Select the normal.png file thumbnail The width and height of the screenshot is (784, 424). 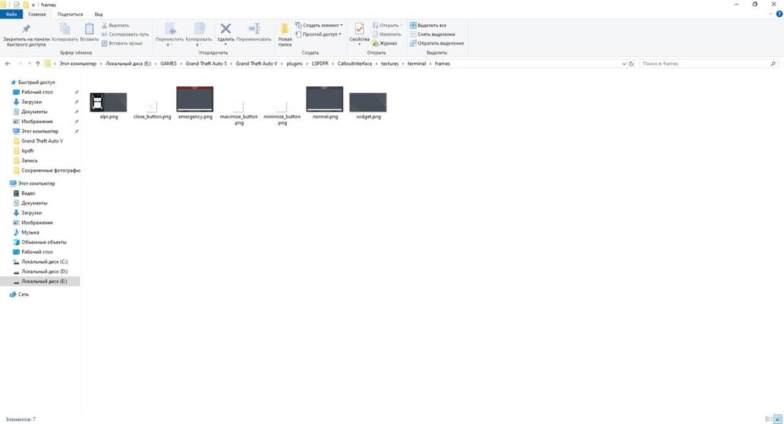tap(325, 99)
